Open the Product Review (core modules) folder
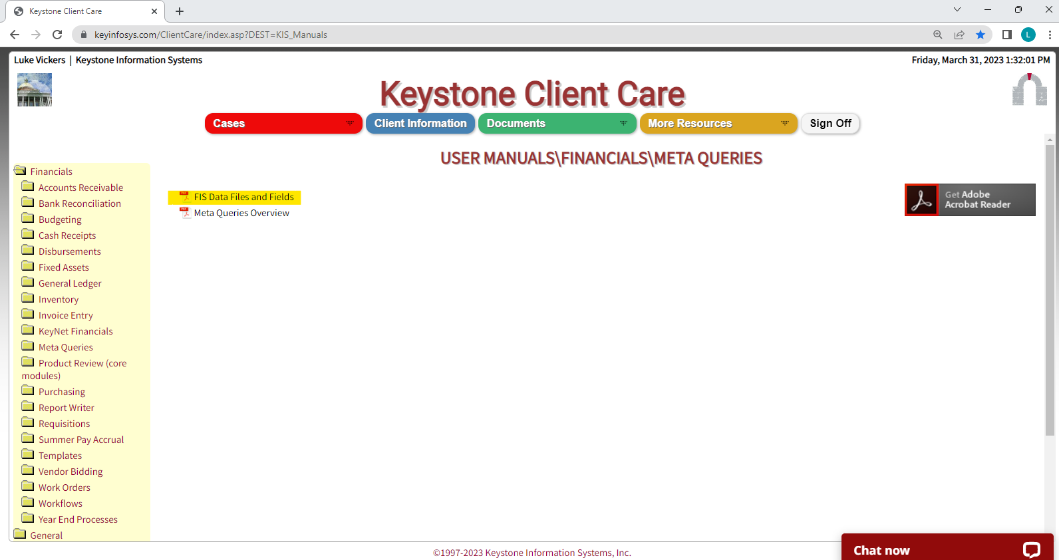1059x560 pixels. (x=74, y=369)
